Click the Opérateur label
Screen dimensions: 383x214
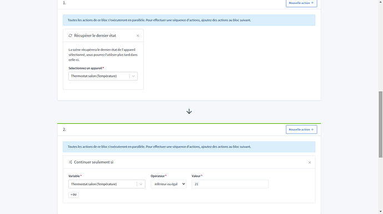pyautogui.click(x=158, y=176)
